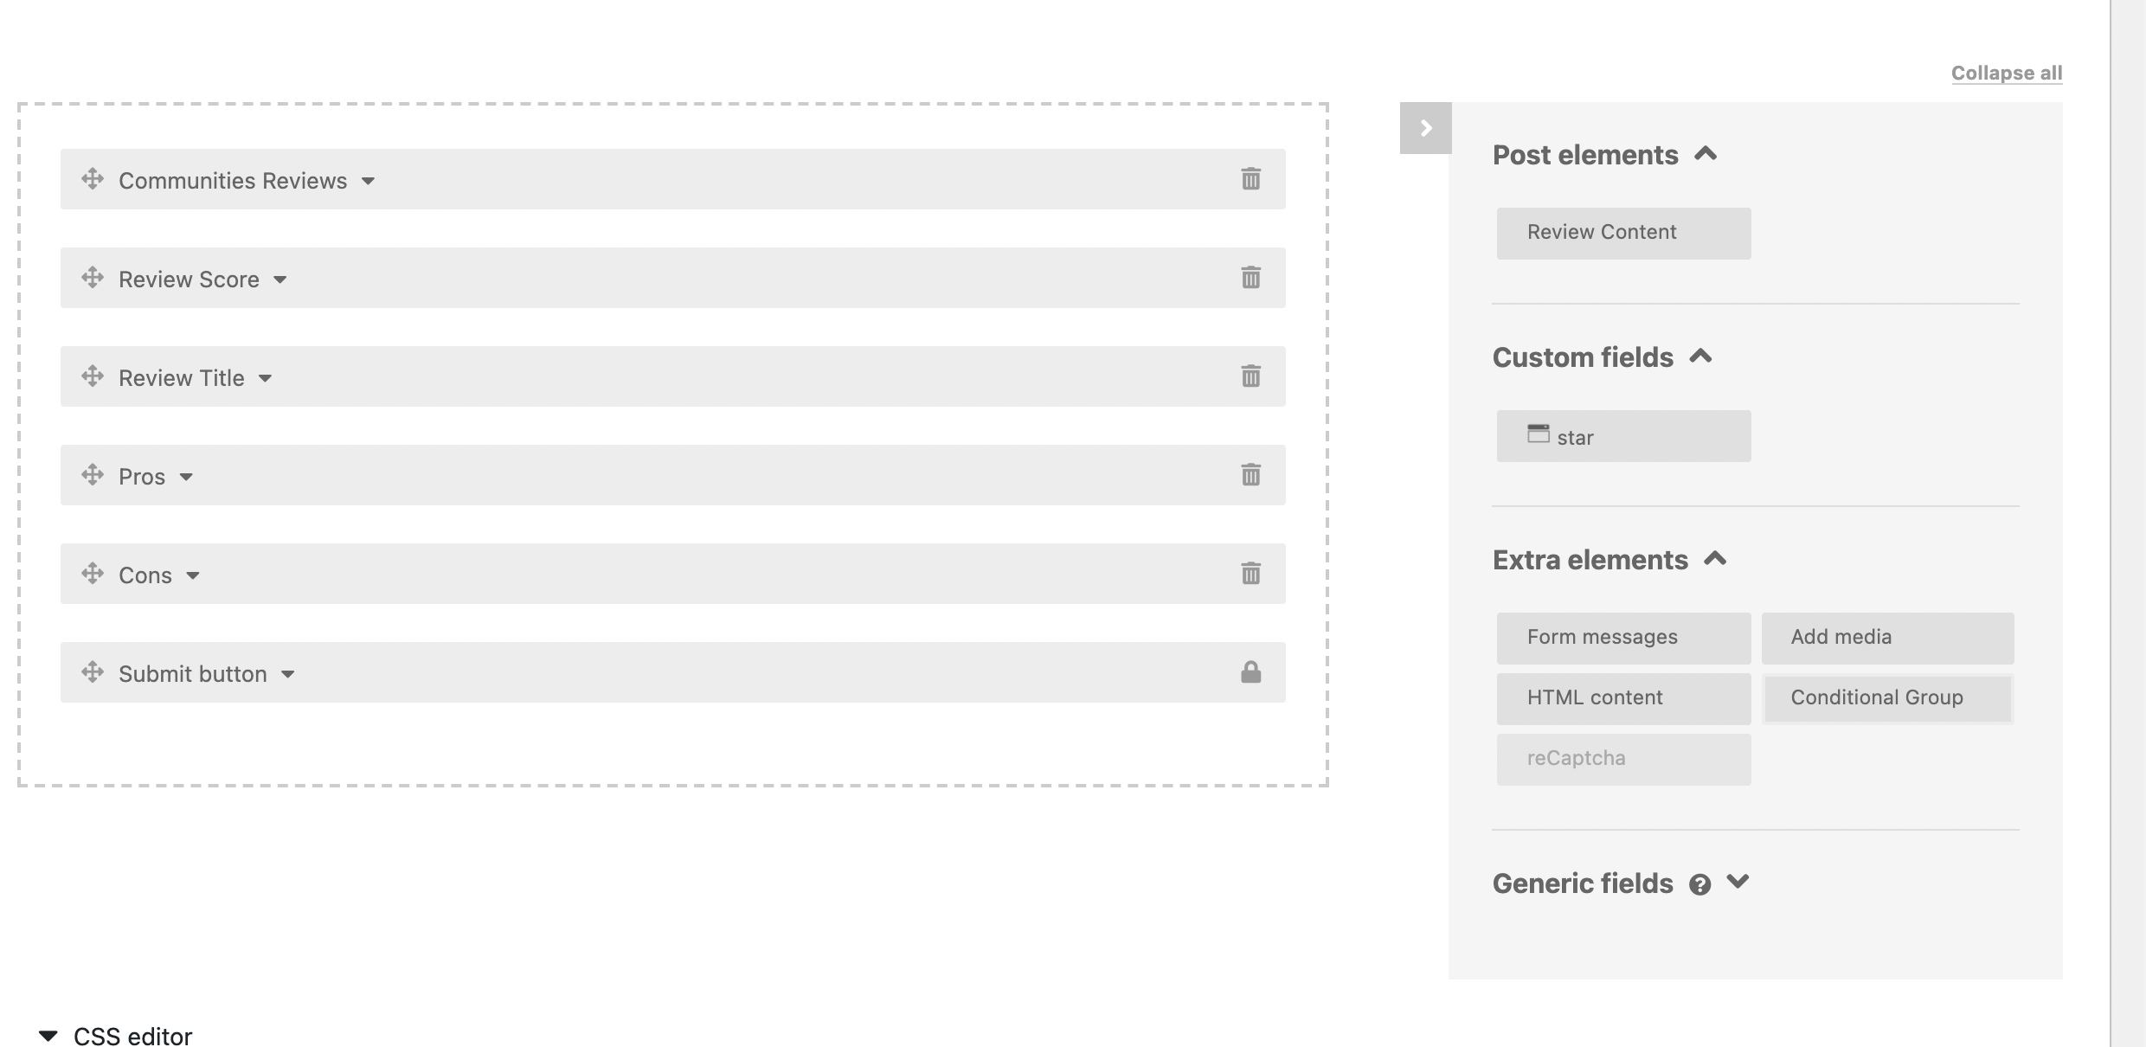The width and height of the screenshot is (2146, 1047).
Task: Delete the Pros field
Action: pyautogui.click(x=1250, y=475)
